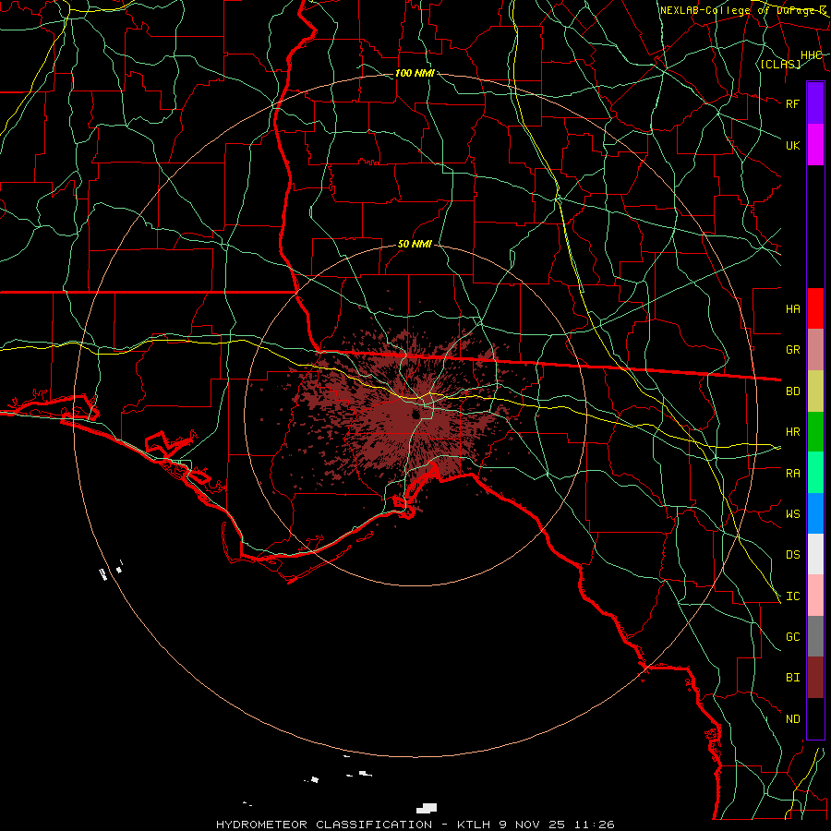Click the HA red legend swatch
831x831 pixels.
815,308
